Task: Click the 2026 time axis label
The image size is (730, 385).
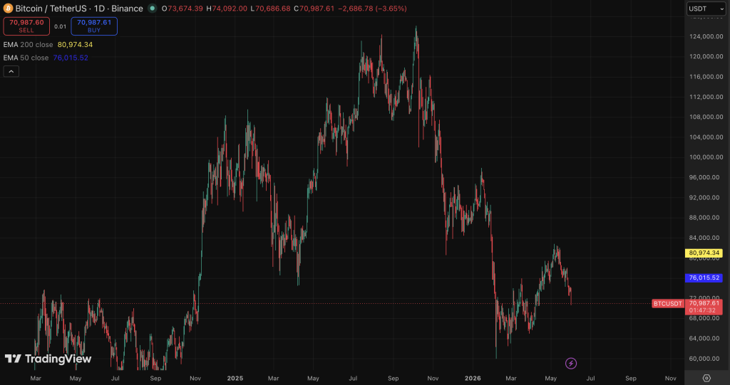Action: [x=473, y=378]
